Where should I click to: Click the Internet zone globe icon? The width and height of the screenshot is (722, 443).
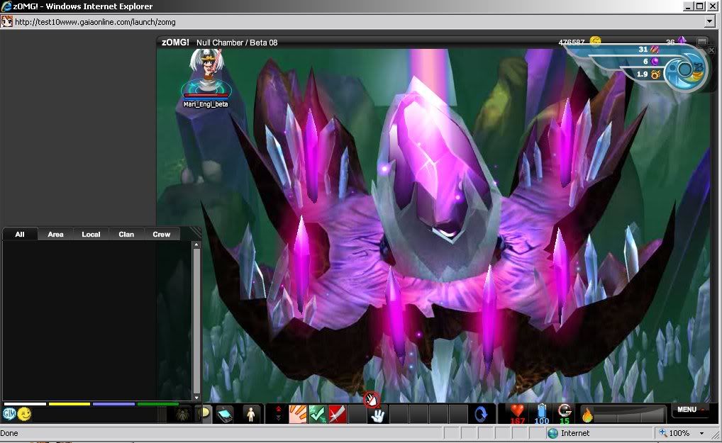click(x=552, y=433)
